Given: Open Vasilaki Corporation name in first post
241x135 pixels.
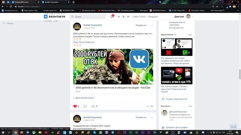Looking at the screenshot, I should 93,25.
